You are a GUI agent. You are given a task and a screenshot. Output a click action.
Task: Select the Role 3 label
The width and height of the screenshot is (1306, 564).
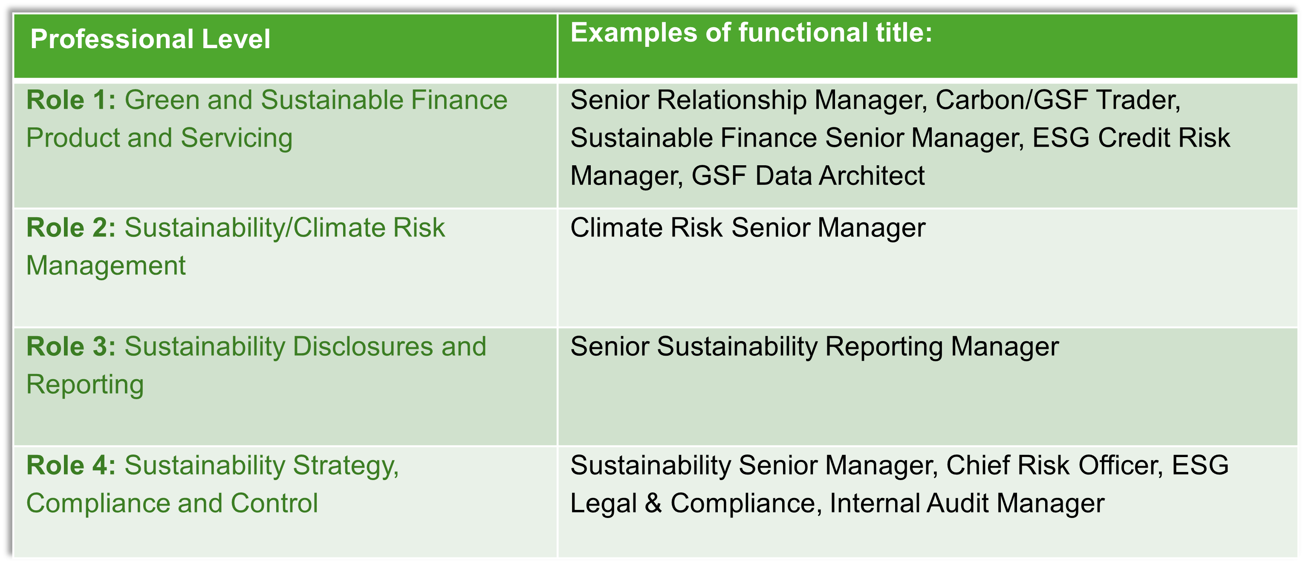71,346
